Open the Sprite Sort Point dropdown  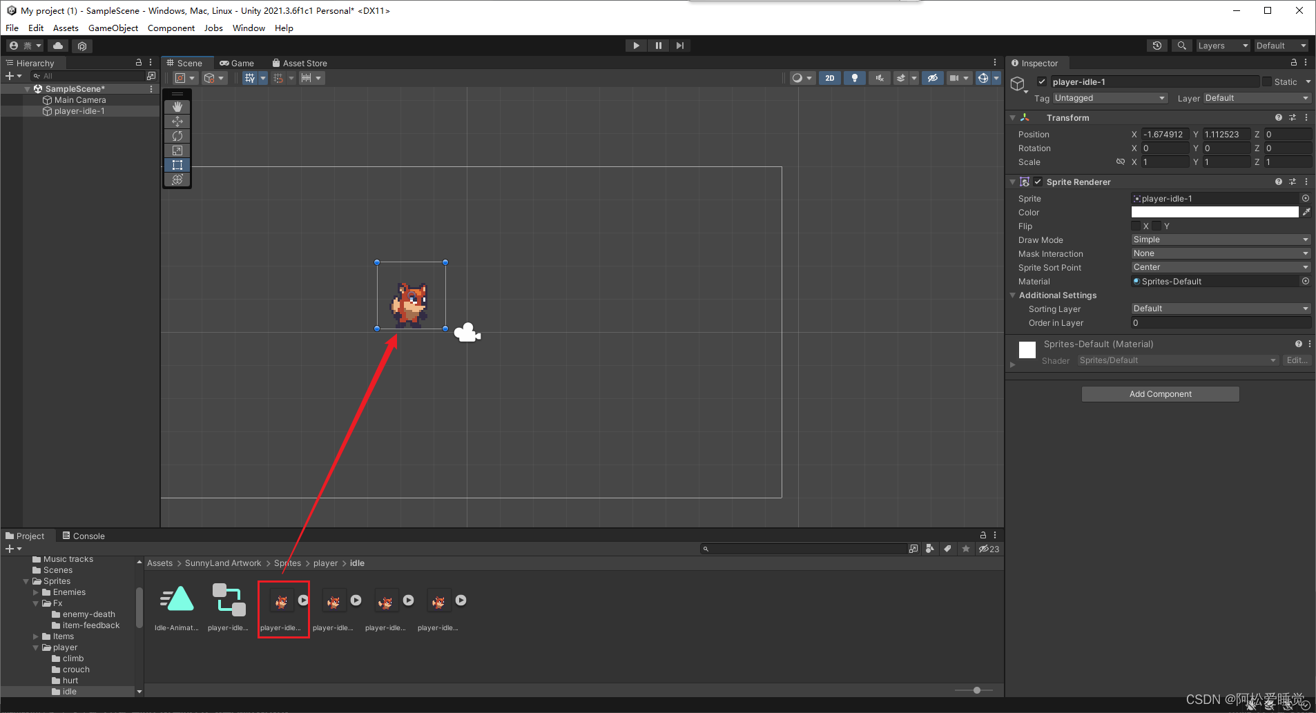point(1221,268)
